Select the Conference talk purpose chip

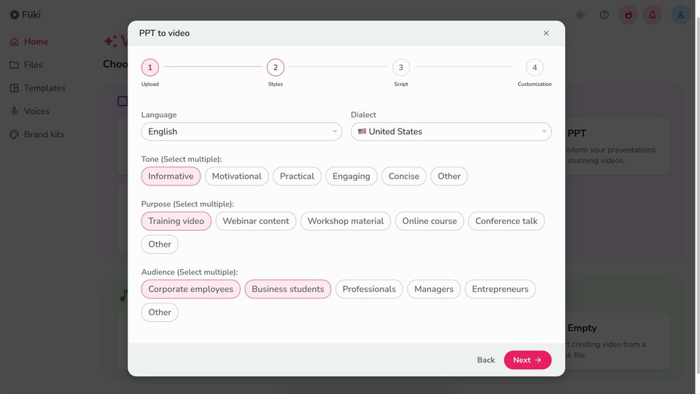(506, 221)
